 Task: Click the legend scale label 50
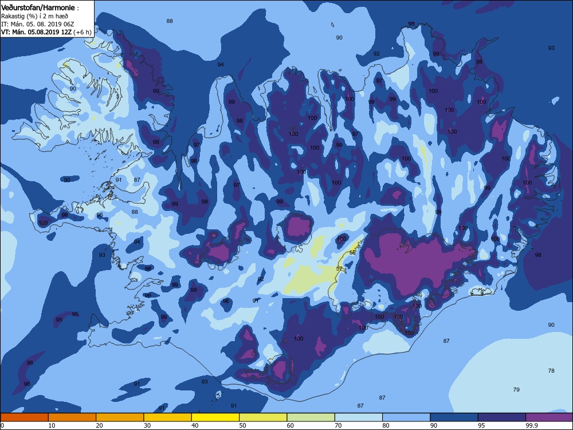coord(242,425)
